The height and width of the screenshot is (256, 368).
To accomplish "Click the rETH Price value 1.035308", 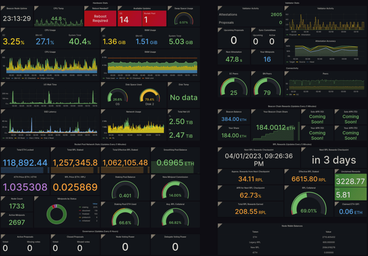I will click(x=25, y=187).
